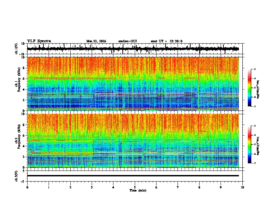The height and width of the screenshot is (210, 273).
Task: Click the "-3" label atop ch.1 colorbar
Action: pyautogui.click(x=254, y=69)
